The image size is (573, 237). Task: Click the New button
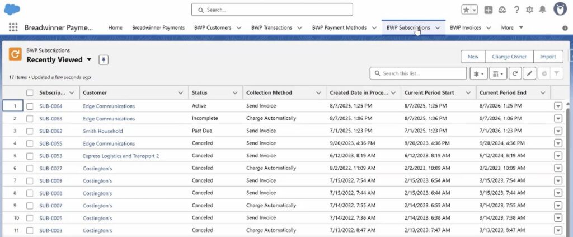(473, 57)
